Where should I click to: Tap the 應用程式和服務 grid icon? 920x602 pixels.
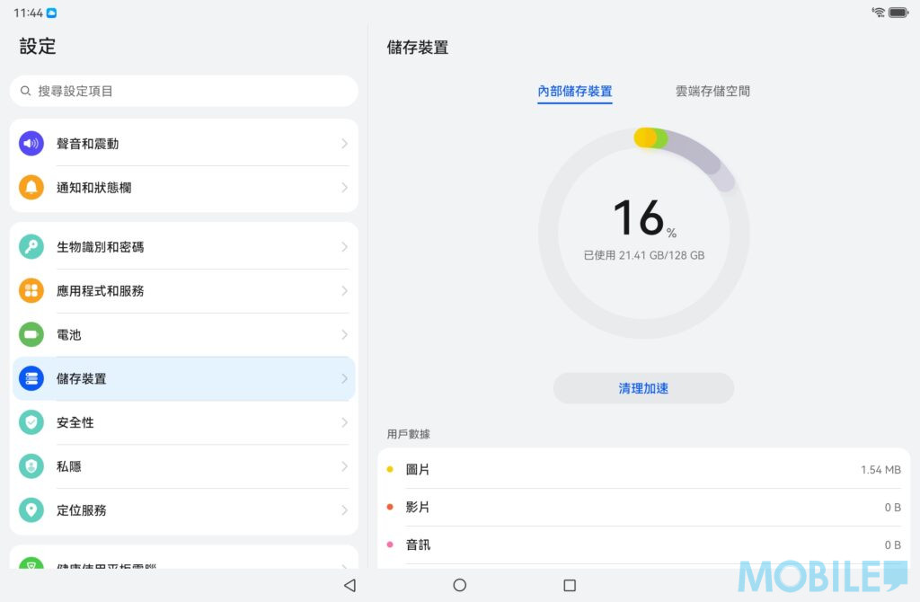pyautogui.click(x=31, y=291)
